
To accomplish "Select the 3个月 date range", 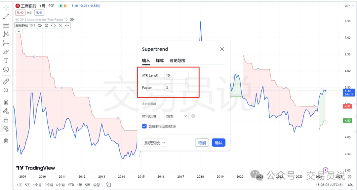I will [x=49, y=185].
